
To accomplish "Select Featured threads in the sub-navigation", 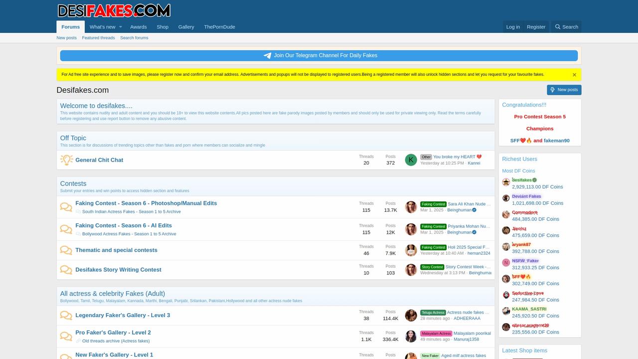I will tap(98, 38).
